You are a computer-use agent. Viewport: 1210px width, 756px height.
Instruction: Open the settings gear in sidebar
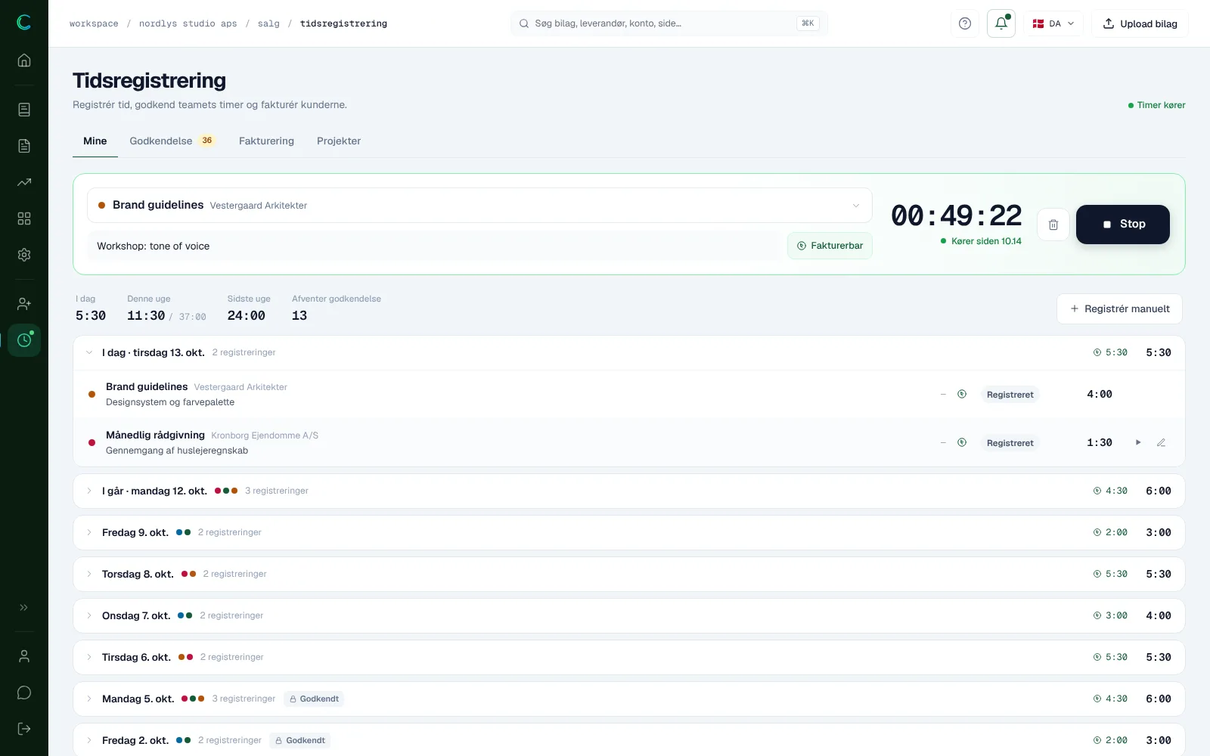click(x=24, y=255)
